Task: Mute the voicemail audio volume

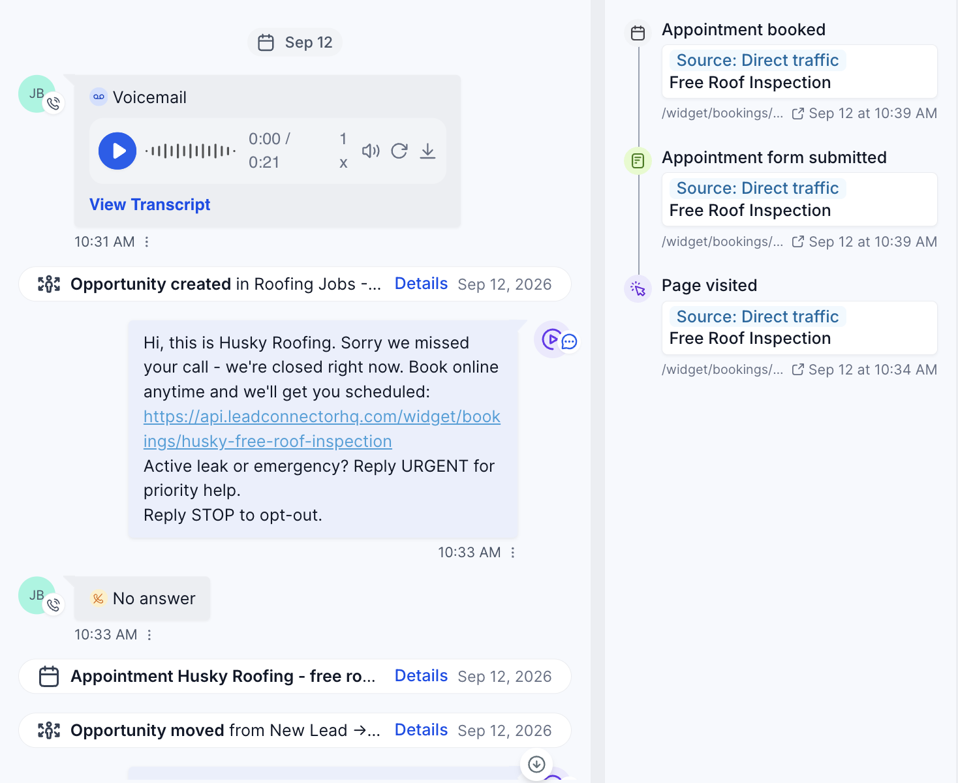Action: (371, 151)
